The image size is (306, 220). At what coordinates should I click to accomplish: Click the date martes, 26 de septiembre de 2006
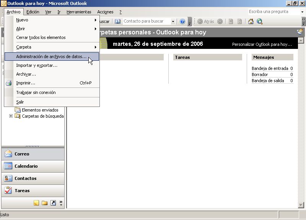click(158, 44)
